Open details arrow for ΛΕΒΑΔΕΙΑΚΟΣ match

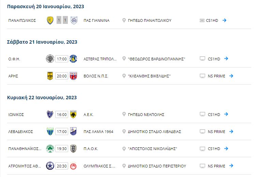click(231, 131)
